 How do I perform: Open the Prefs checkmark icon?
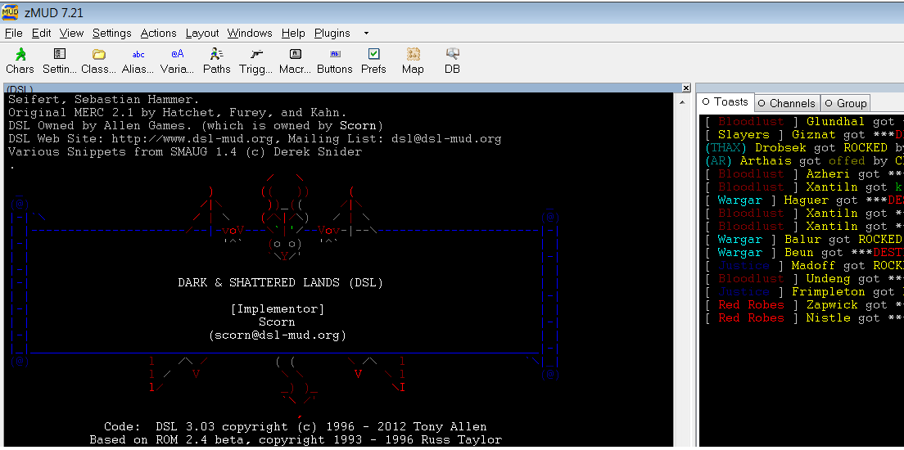(373, 61)
